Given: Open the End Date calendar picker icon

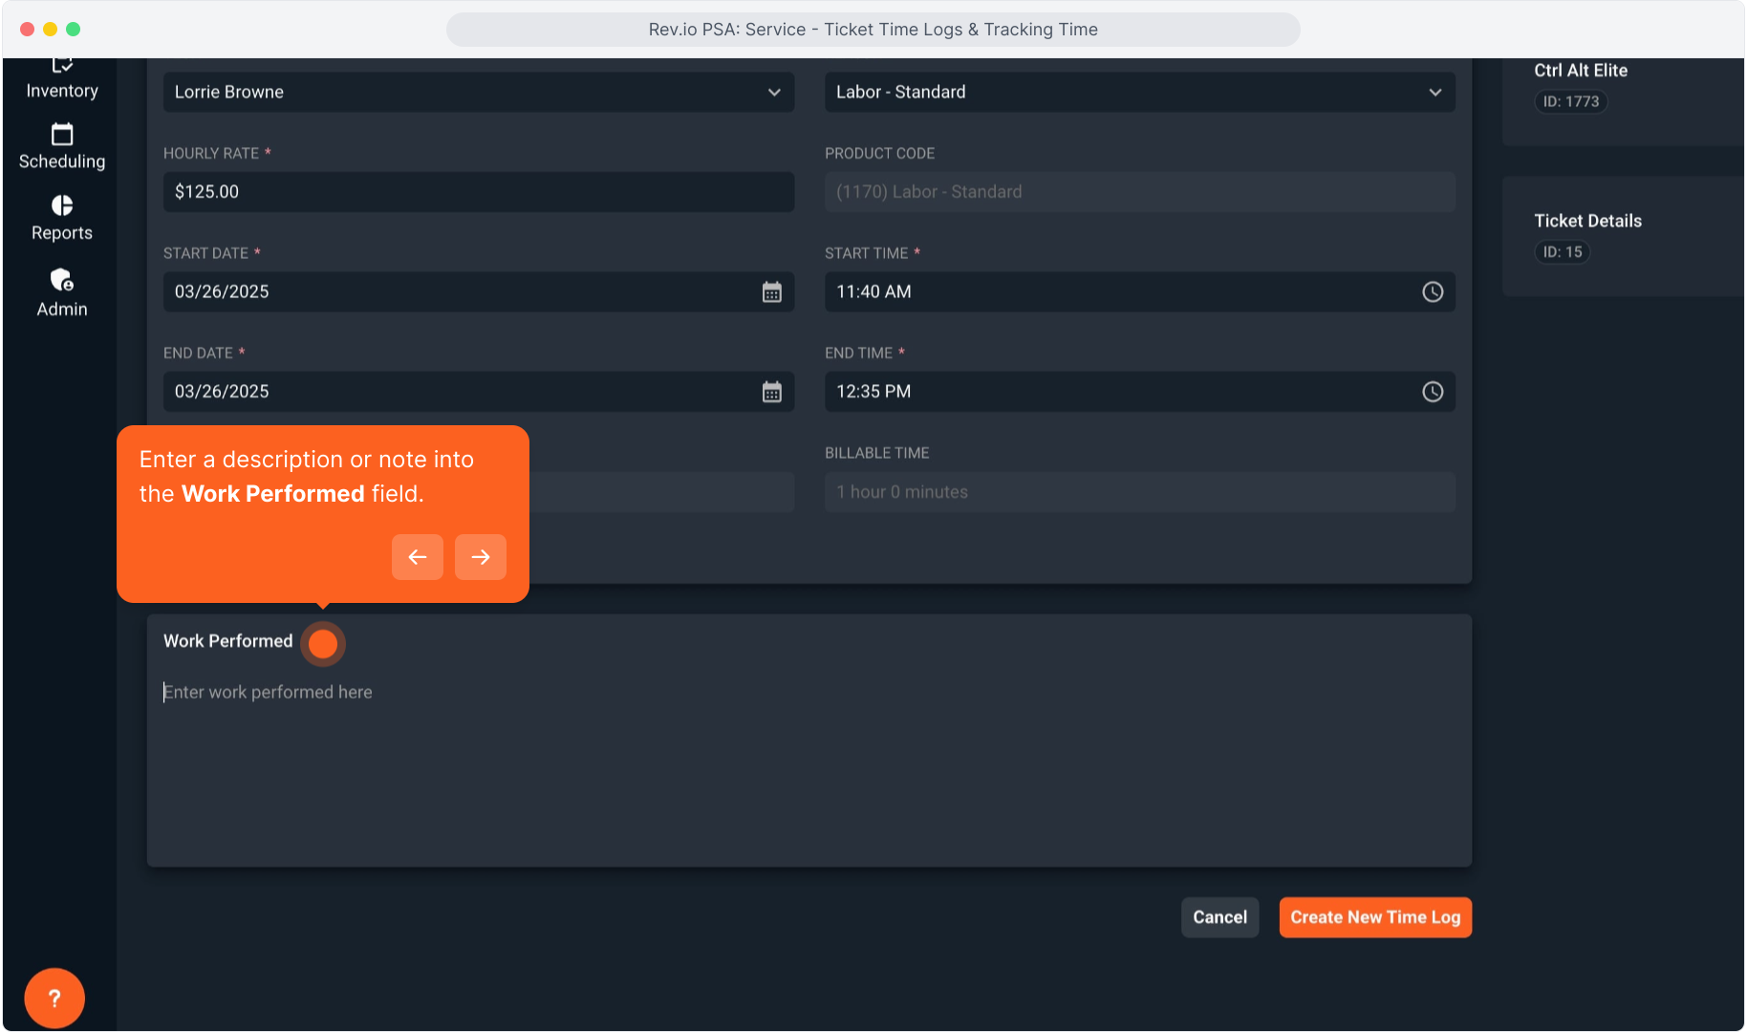Looking at the screenshot, I should pyautogui.click(x=771, y=392).
